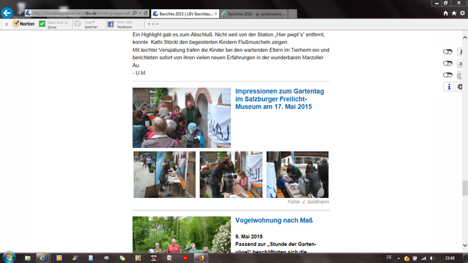Open network signal tray icon
The image size is (468, 263).
click(423, 258)
